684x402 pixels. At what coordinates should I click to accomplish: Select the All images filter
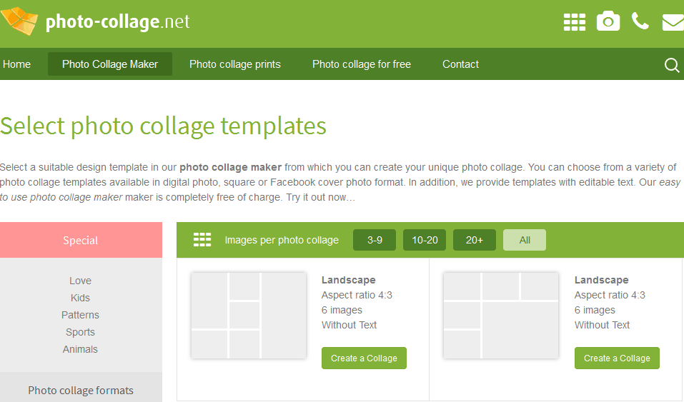[x=525, y=240]
